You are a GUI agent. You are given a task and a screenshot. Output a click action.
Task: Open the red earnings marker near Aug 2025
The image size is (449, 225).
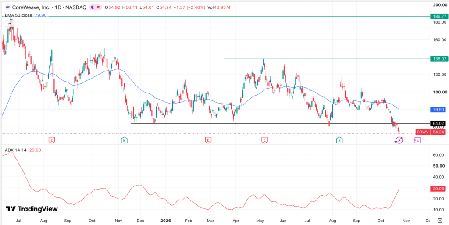52,140
